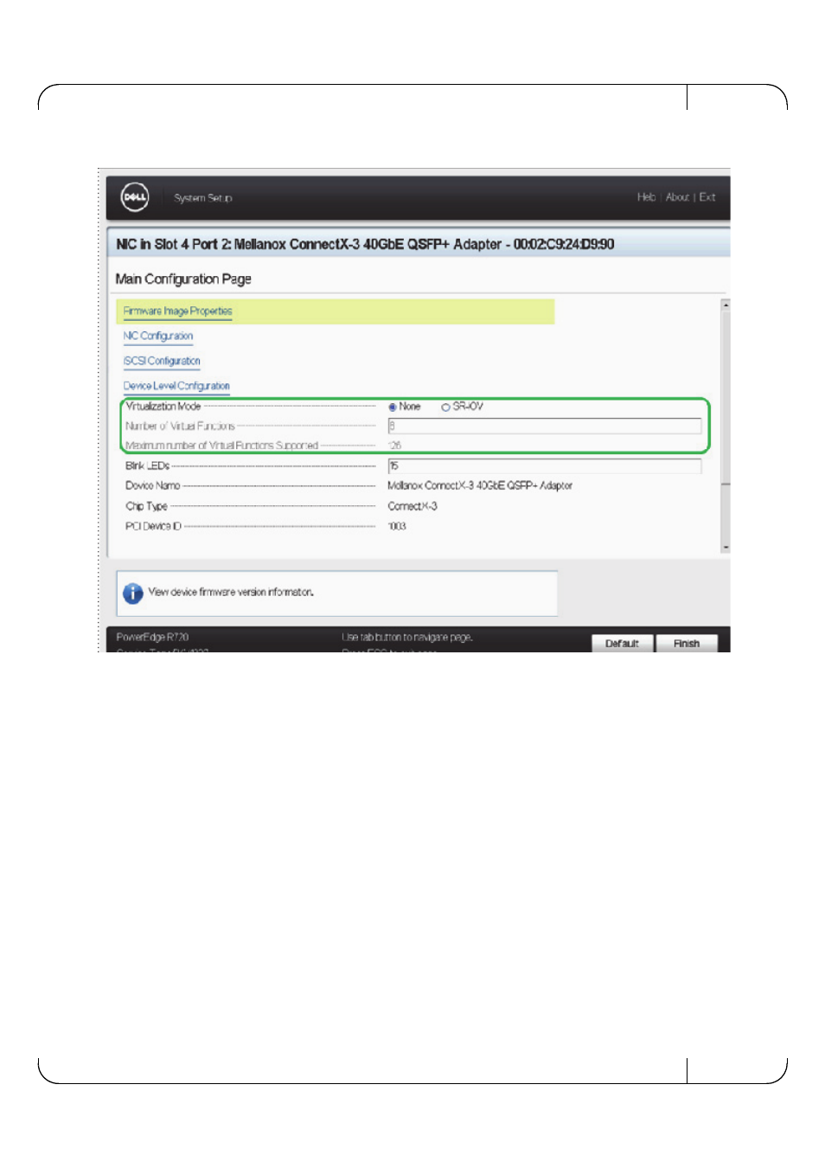Open NIC Configuration link
This screenshot has width=825, height=1168.
(158, 336)
